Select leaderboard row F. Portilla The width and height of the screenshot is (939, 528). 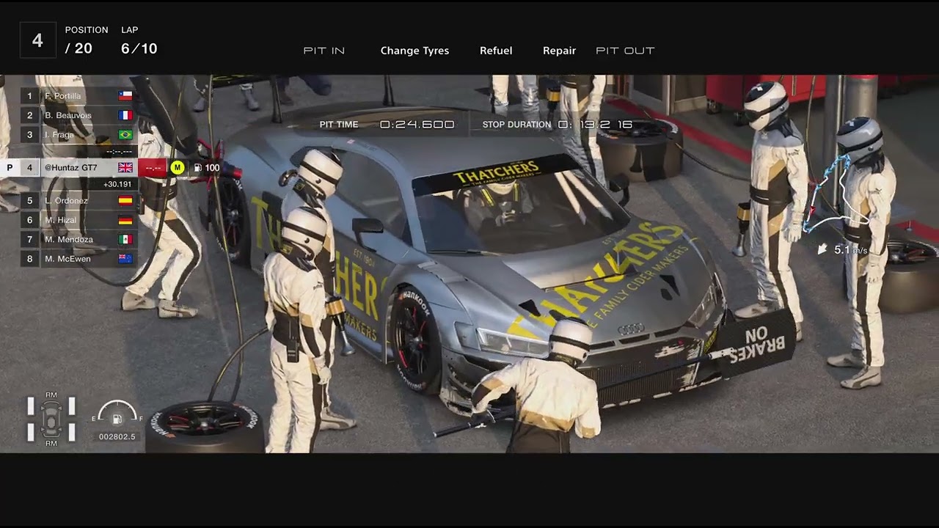tap(78, 96)
